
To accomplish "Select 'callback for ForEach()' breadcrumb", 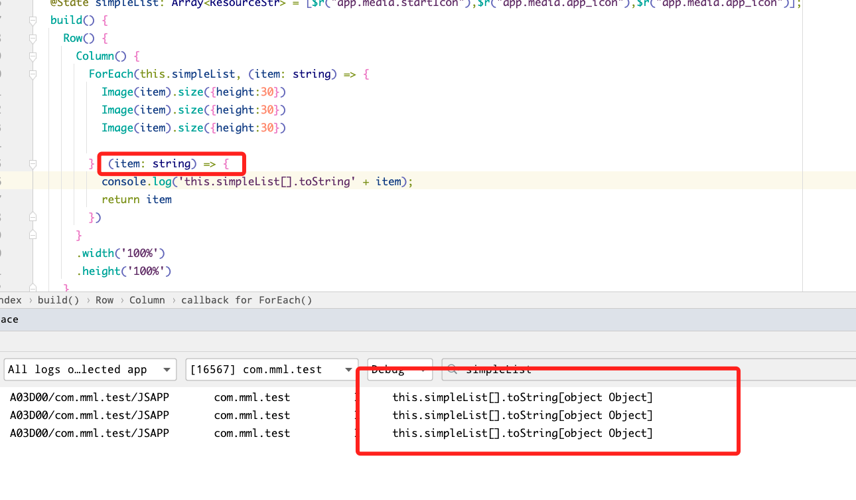I will pos(247,300).
